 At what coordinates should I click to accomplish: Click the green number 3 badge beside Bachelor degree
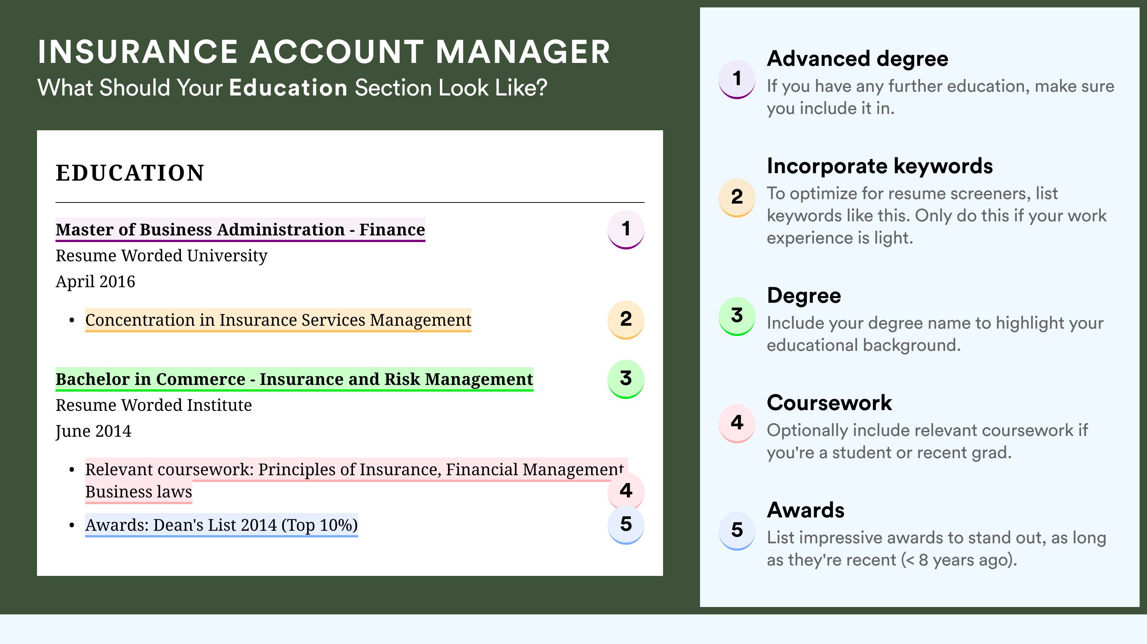click(x=626, y=379)
